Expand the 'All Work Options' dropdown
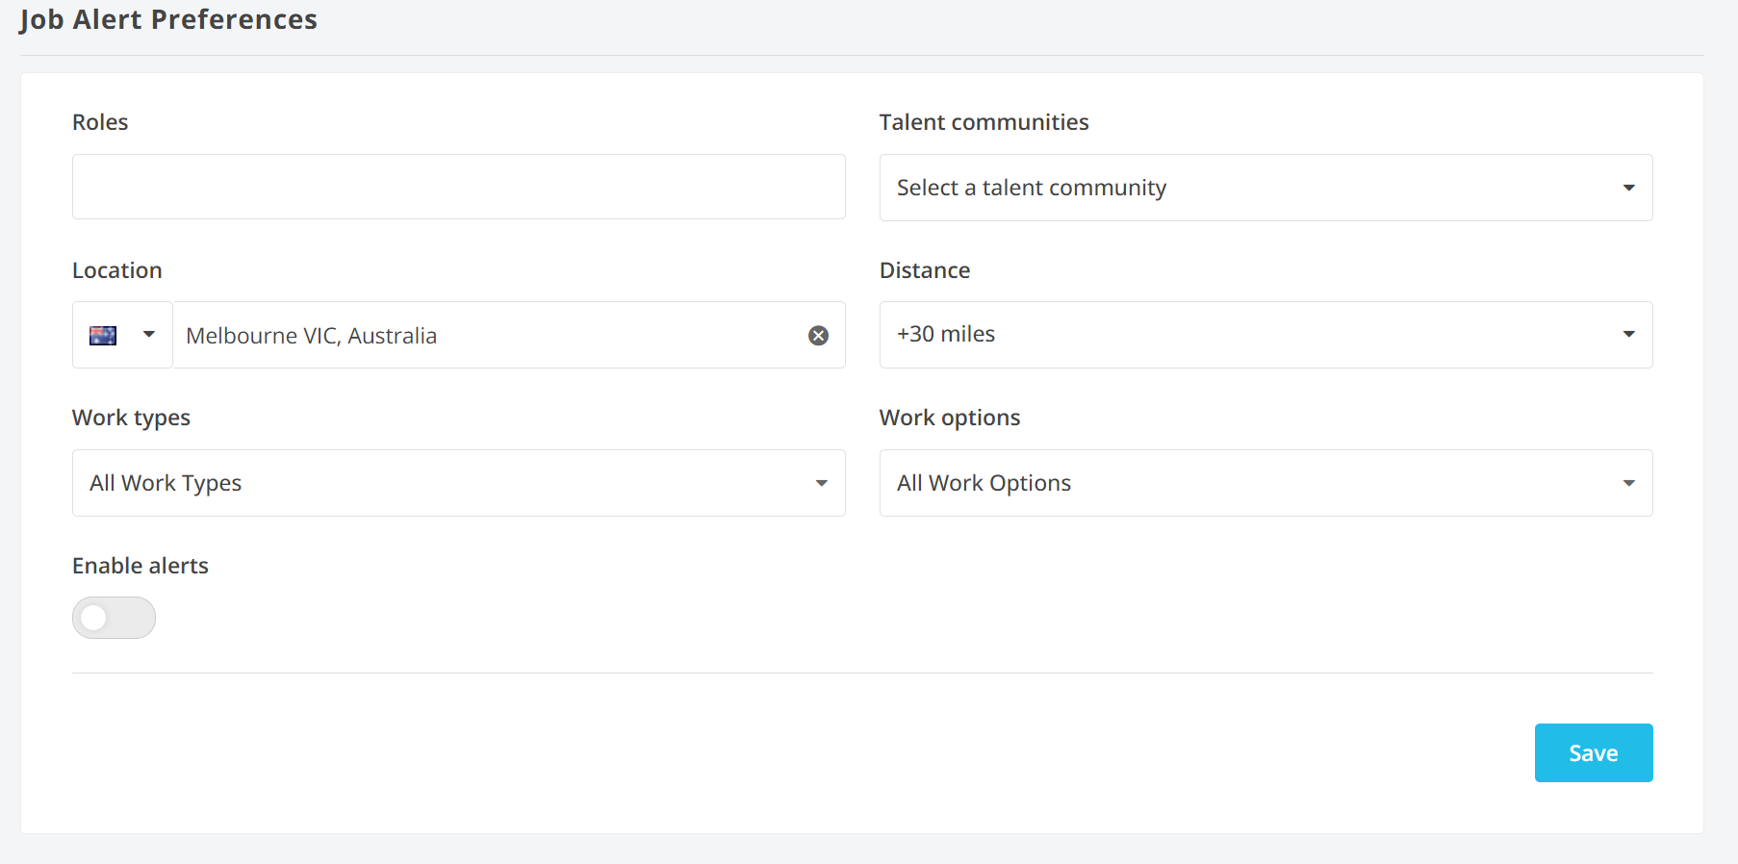Viewport: 1738px width, 864px height. point(1251,483)
